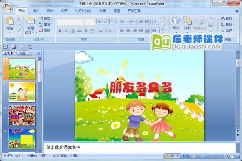This screenshot has width=242, height=161.
Task: Open the Paste options dropdown arrow
Action: coord(10,33)
